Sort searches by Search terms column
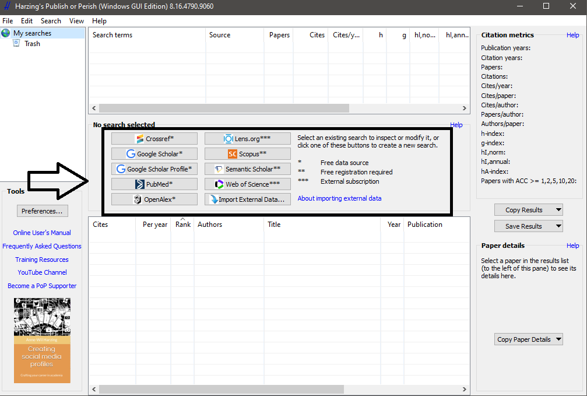 click(147, 35)
